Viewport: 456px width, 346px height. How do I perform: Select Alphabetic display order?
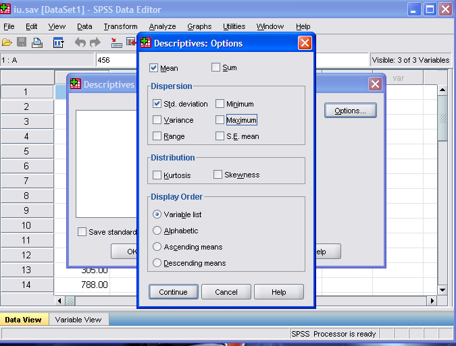[157, 231]
